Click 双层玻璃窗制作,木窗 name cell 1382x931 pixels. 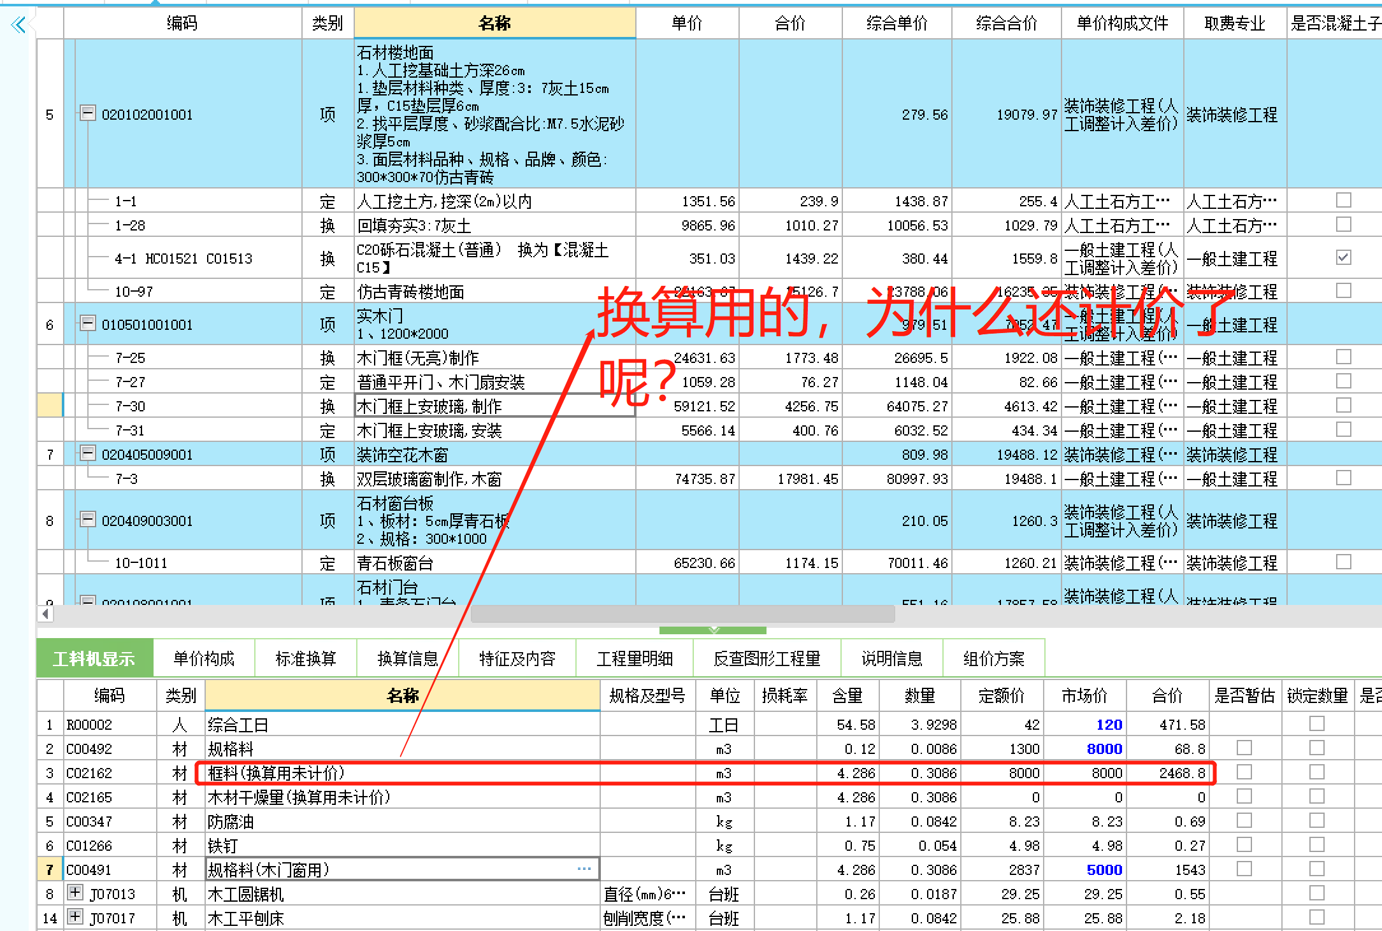(x=495, y=478)
